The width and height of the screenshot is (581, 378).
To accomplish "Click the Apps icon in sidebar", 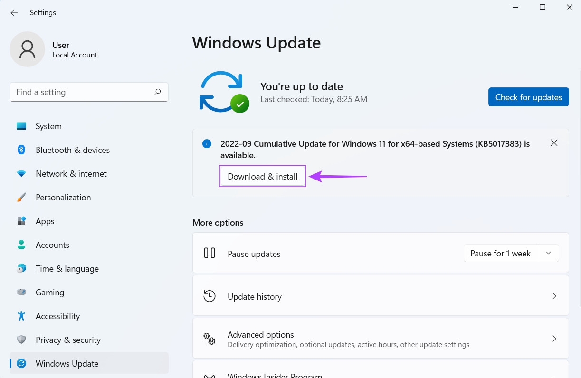I will point(21,221).
